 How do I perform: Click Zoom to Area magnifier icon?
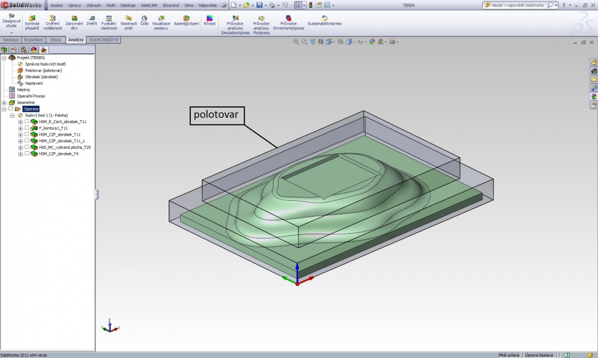[x=304, y=42]
